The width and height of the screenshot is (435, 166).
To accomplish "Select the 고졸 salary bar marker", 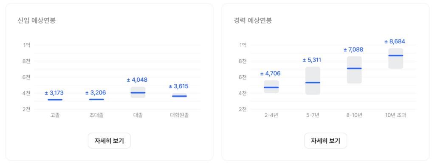I will click(55, 100).
